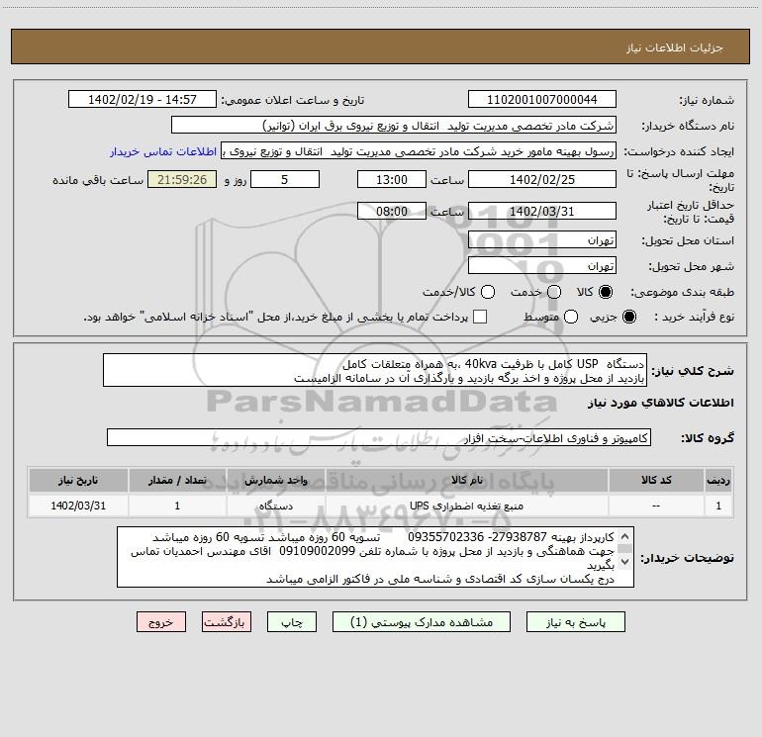Click scroll-up arrow in buyer notes box
The width and height of the screenshot is (762, 737).
[x=625, y=536]
